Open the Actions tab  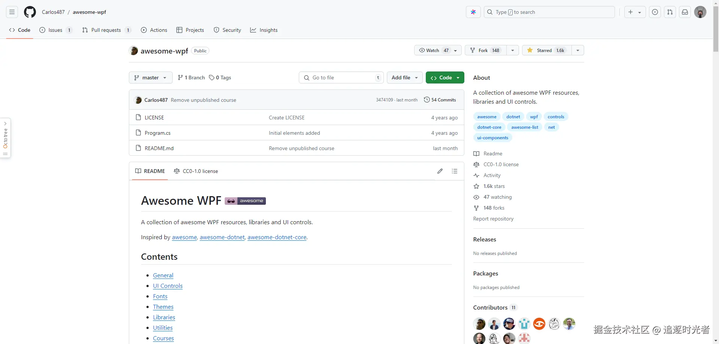[154, 30]
